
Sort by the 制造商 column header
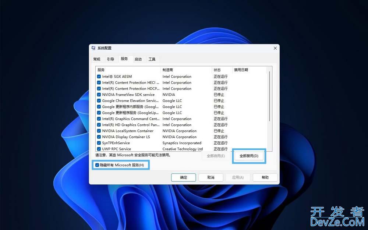[186, 70]
